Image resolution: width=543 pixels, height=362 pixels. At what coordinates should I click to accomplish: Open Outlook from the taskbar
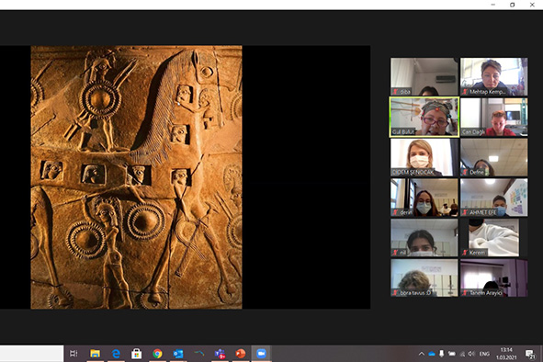point(178,354)
